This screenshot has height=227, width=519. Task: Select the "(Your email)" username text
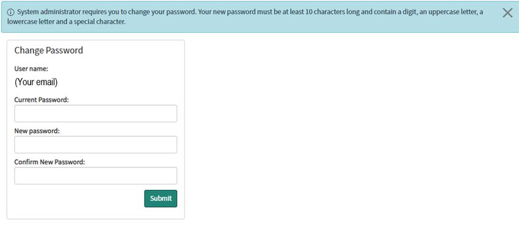pos(36,82)
